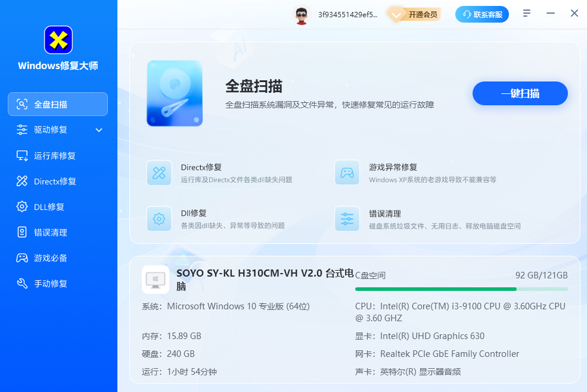Click the 游戏异常修复 gamepad icon

(x=347, y=173)
